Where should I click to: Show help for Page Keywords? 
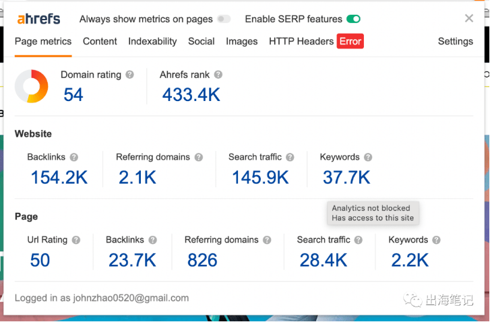[x=436, y=240]
